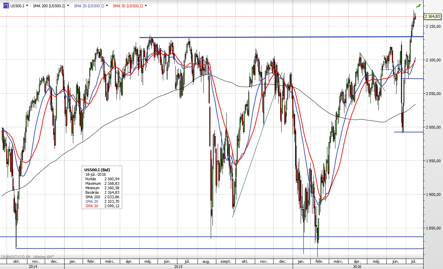The image size is (443, 269).
Task: Click the 2016 year label on time axis
Action: (357, 267)
